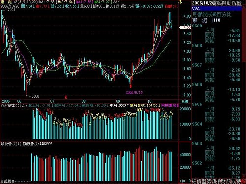The height and width of the screenshot is (184, 246).
Task: Open the 周 tab in the bottom strip
Action: click(214, 181)
